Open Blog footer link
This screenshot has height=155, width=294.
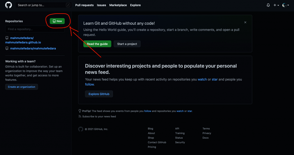pos(150,129)
